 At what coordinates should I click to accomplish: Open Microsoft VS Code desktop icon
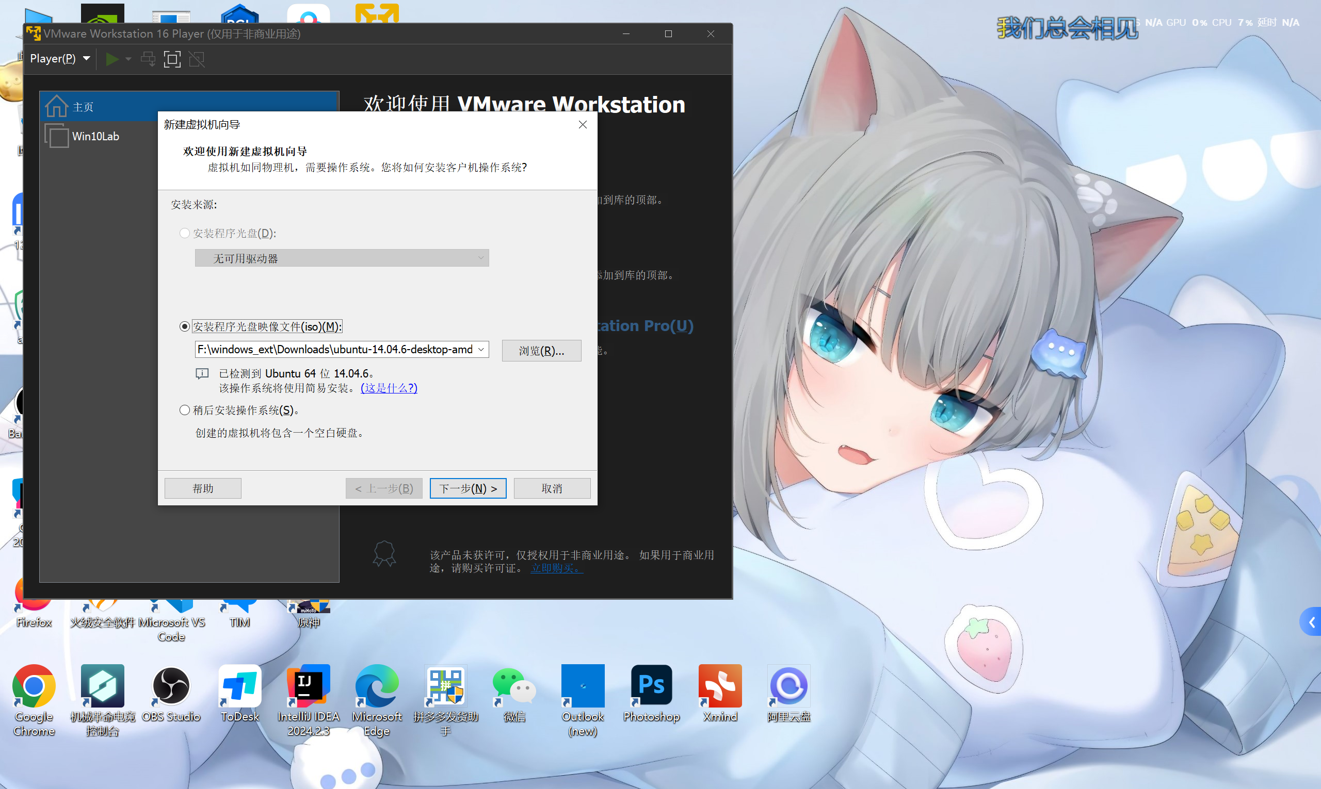(171, 621)
